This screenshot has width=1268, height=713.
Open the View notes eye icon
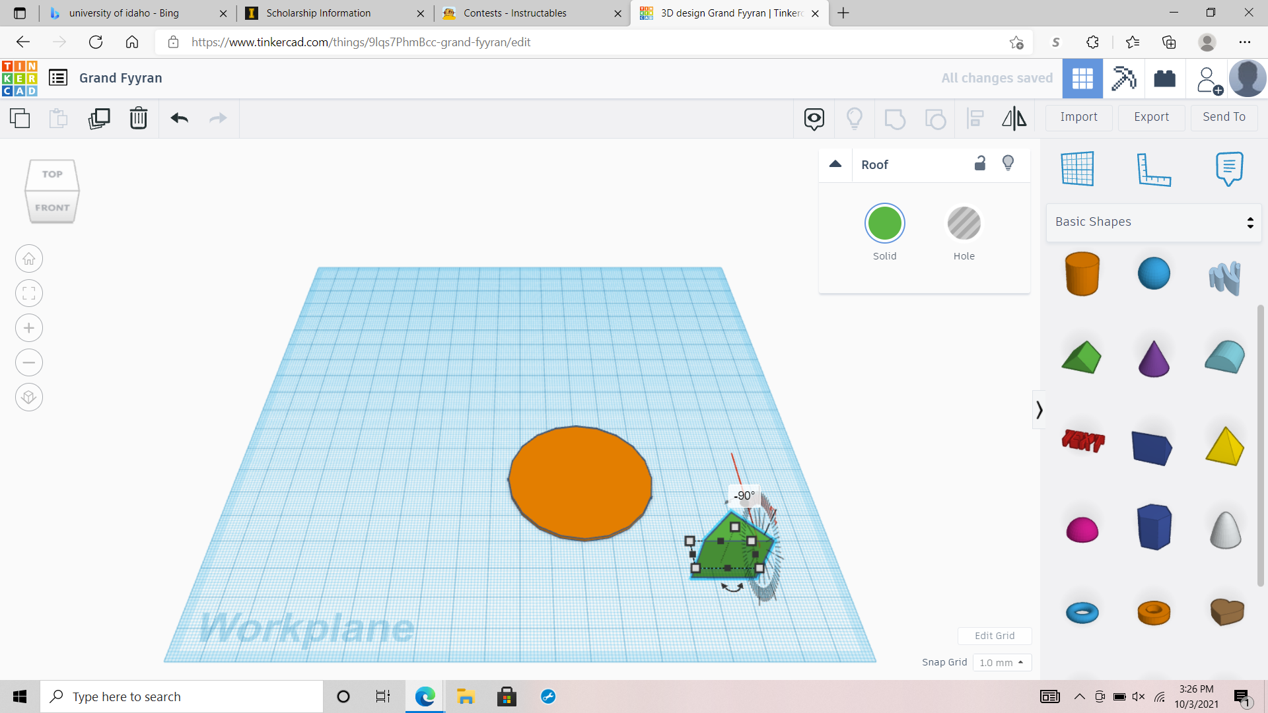pyautogui.click(x=814, y=119)
